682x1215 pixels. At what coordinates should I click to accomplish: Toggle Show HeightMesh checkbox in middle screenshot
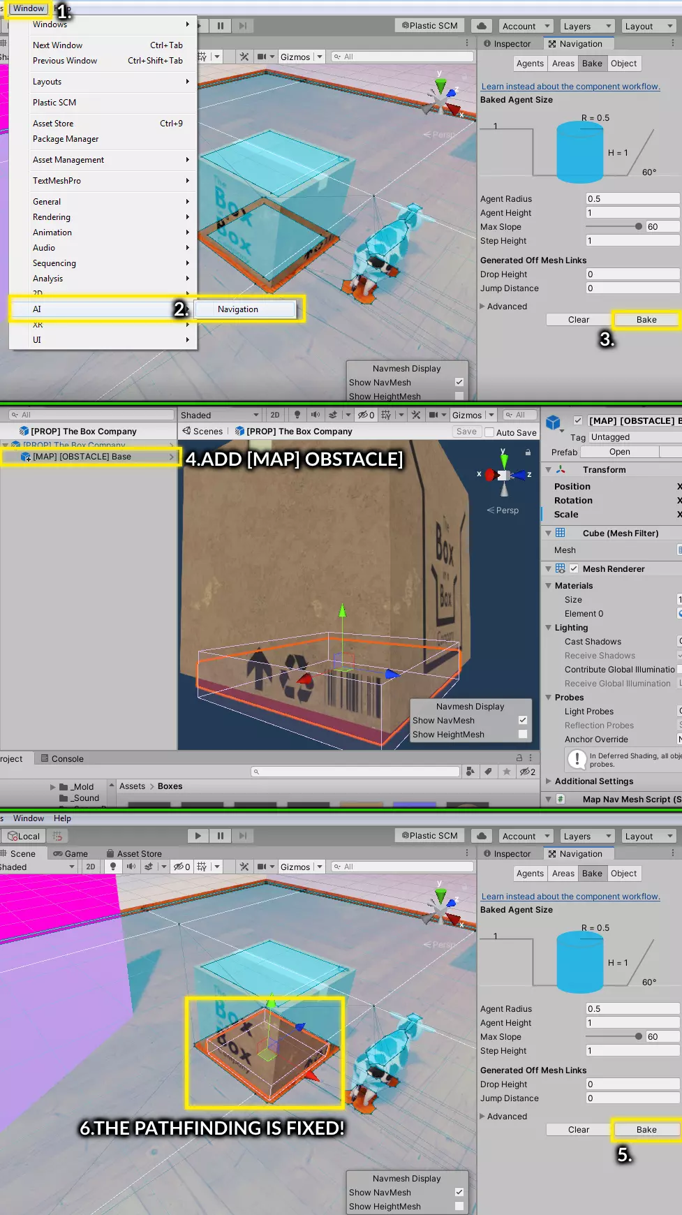[523, 734]
